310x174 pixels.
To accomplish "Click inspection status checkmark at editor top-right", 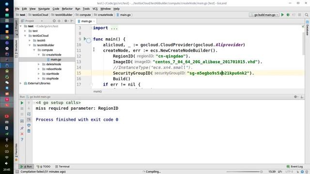I will (x=303, y=26).
